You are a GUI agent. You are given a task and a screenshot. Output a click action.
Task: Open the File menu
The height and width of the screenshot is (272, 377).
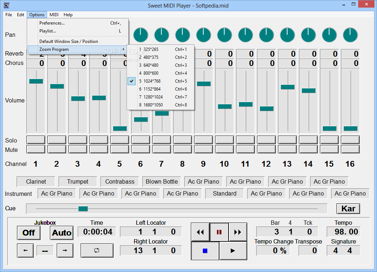[9, 15]
